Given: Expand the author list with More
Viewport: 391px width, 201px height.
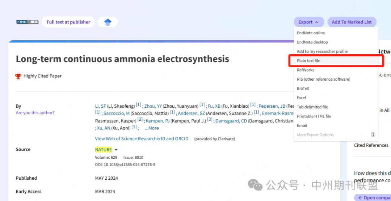Looking at the screenshot, I should (x=151, y=128).
